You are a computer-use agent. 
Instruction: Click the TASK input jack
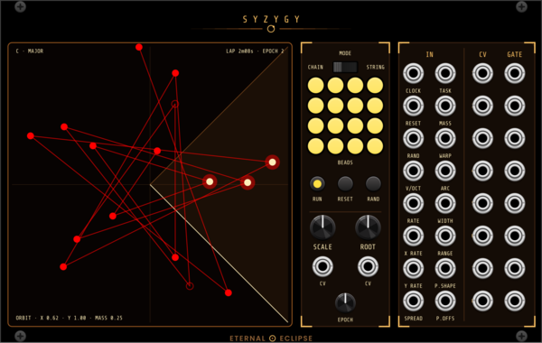[x=445, y=73]
